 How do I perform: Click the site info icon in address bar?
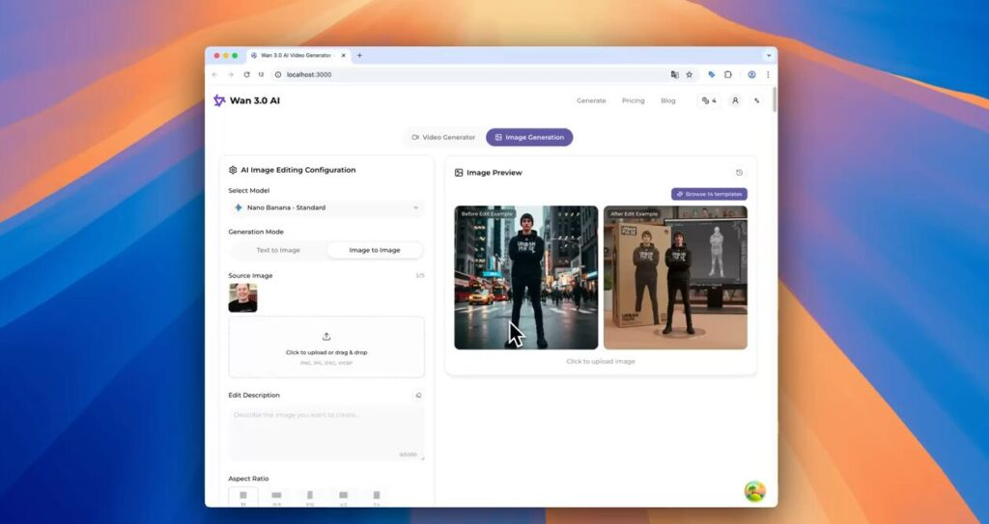[x=278, y=74]
